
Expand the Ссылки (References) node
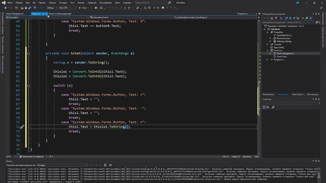click(x=267, y=44)
